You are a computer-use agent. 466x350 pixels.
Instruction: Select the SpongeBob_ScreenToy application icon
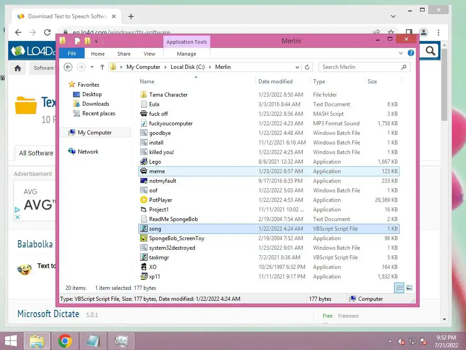pos(143,238)
